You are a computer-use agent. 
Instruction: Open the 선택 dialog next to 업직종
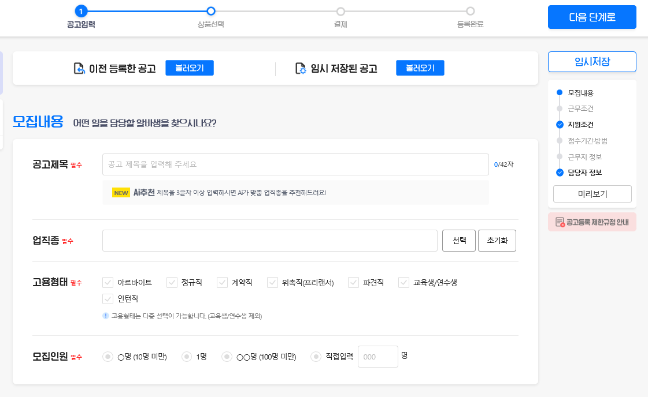(458, 240)
